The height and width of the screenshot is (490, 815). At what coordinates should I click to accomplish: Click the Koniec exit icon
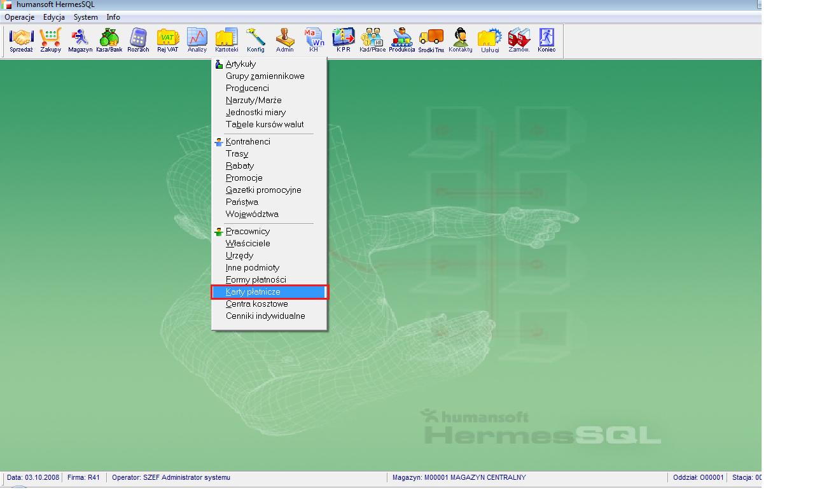tap(547, 40)
